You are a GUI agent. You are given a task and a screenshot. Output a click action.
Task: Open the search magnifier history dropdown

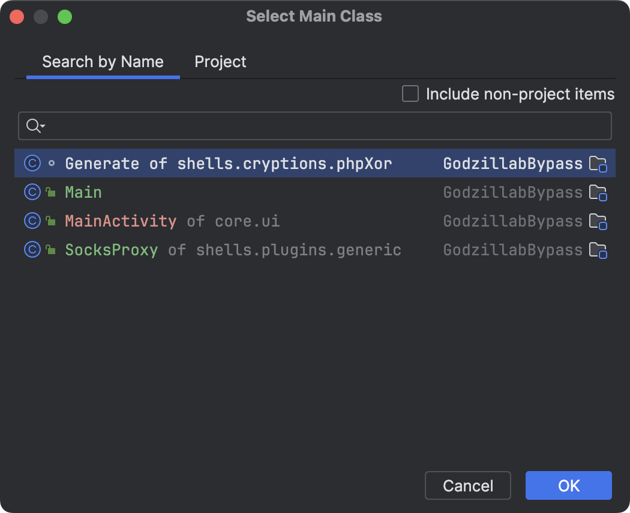[35, 126]
